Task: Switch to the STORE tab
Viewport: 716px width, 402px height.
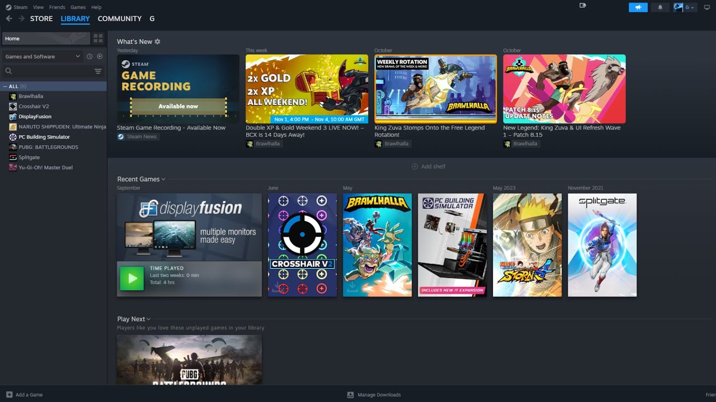Action: tap(41, 18)
